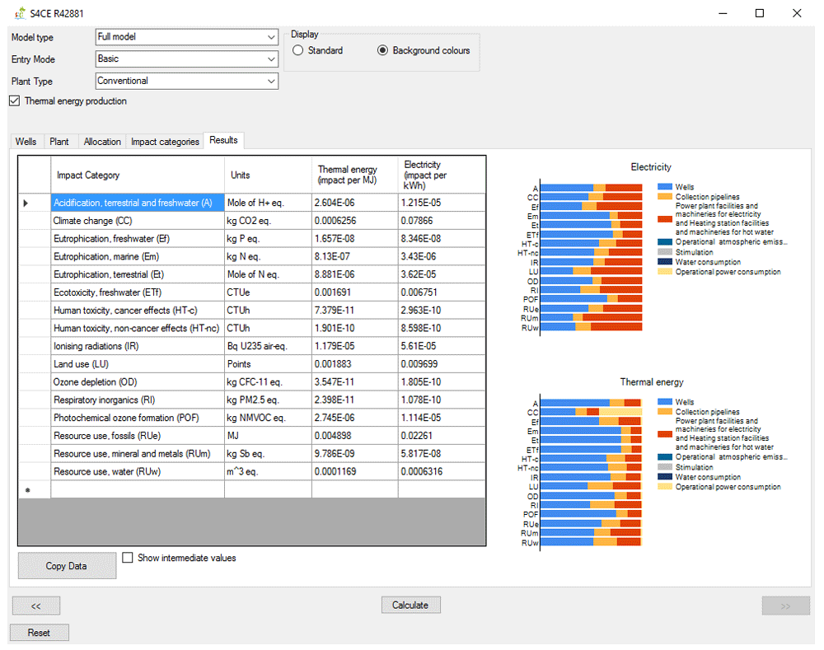This screenshot has height=650, width=824.
Task: Click Operational power consumption swatch in Electricity legend
Action: point(665,272)
